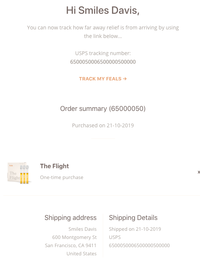This screenshot has height=265, width=200.
Task: Click the One-time purchase label
Action: tap(62, 177)
